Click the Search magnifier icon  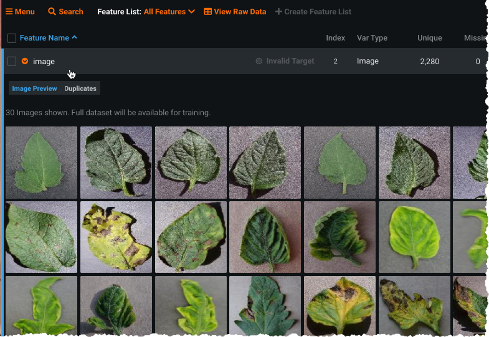pos(52,12)
